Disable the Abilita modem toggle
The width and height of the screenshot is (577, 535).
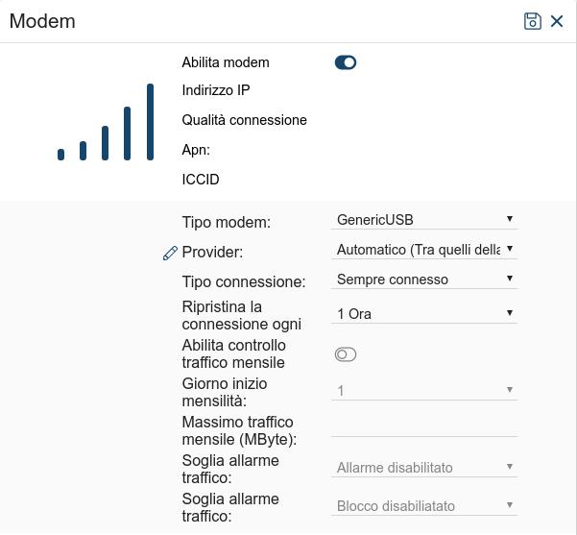click(346, 62)
